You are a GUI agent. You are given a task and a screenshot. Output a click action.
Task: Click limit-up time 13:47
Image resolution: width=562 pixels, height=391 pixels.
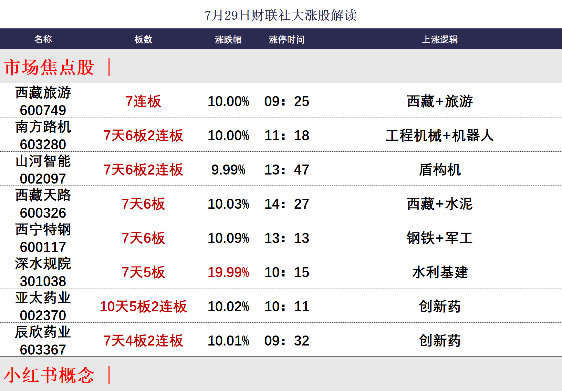pyautogui.click(x=287, y=170)
